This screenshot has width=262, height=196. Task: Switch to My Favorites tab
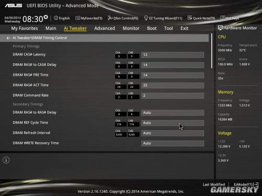pos(25,28)
